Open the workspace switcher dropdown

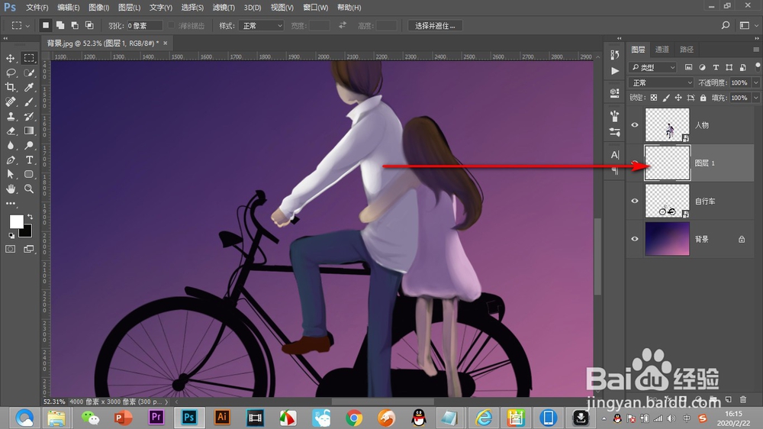pos(748,25)
